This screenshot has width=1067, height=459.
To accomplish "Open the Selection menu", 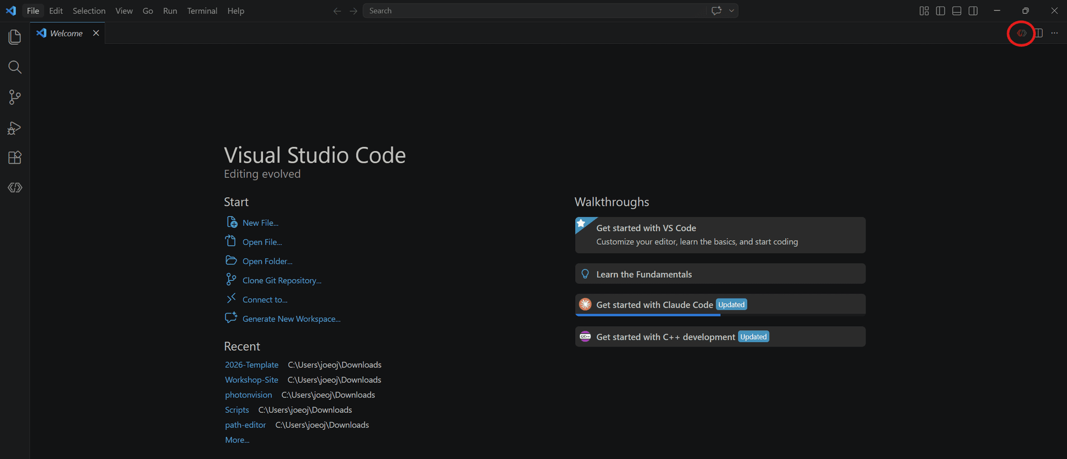I will (89, 11).
